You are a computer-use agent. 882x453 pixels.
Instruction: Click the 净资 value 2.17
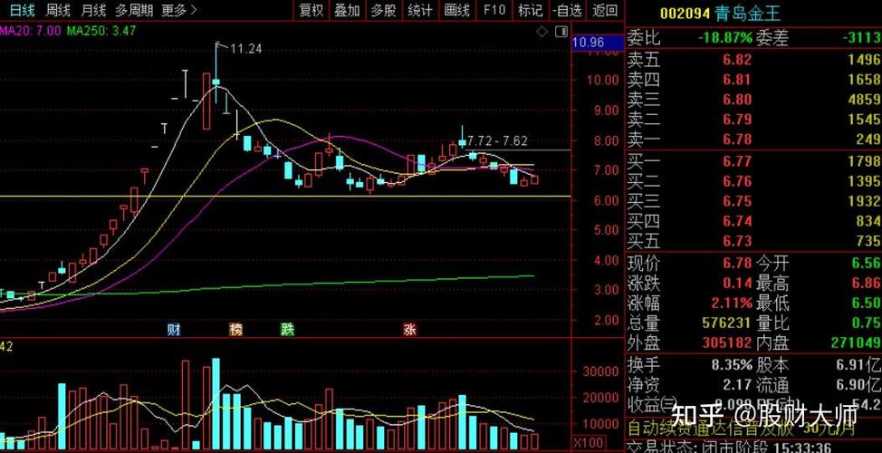(x=737, y=385)
